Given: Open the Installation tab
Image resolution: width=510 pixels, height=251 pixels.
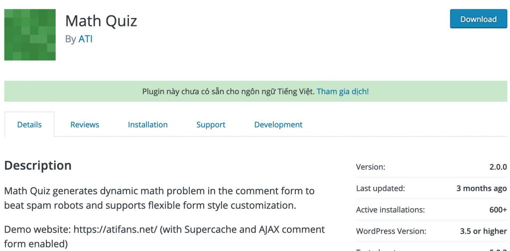Looking at the screenshot, I should point(147,125).
